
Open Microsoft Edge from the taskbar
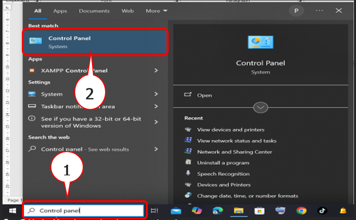tap(217, 210)
